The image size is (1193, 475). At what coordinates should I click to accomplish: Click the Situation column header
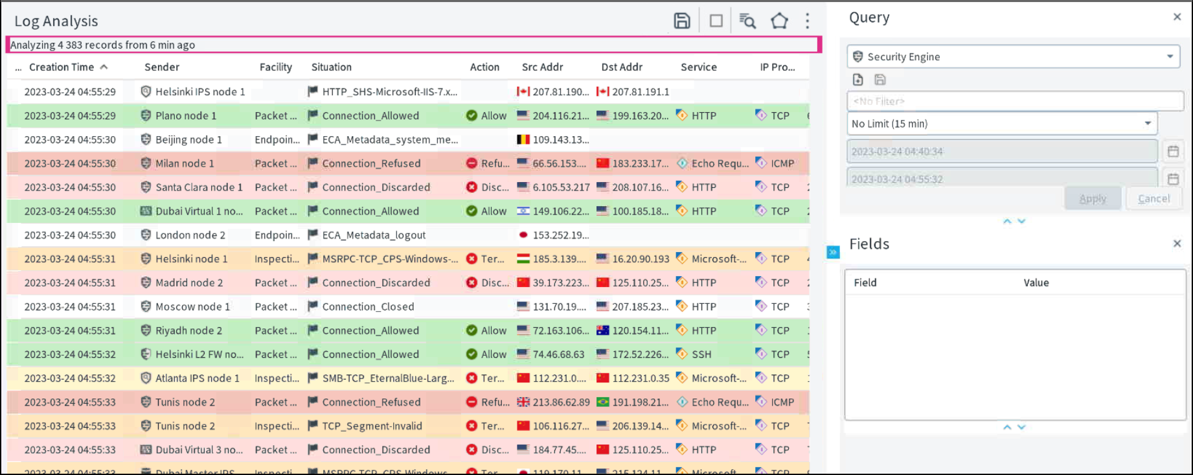coord(332,67)
